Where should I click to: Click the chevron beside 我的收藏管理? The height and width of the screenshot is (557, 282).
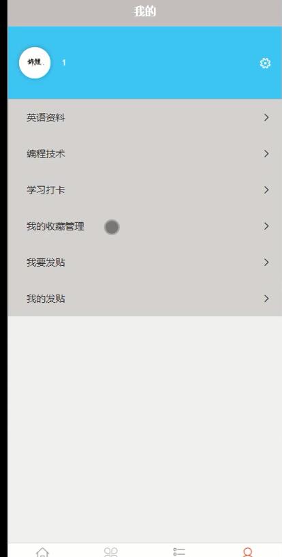point(266,226)
